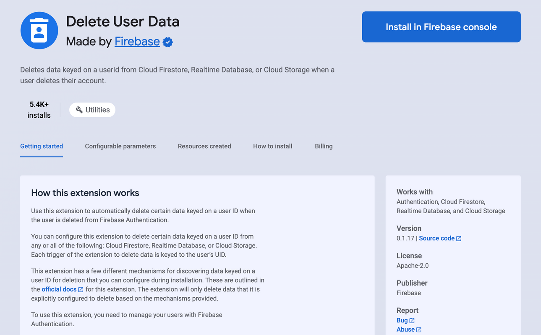Click Firebase text under Publisher heading

(409, 293)
